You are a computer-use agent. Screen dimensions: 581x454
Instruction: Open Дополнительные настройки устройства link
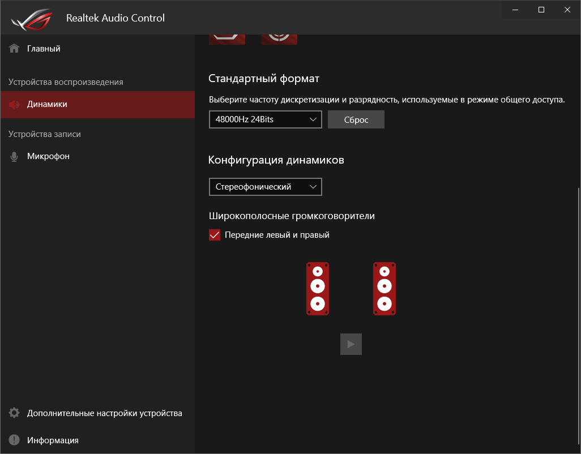pyautogui.click(x=104, y=413)
